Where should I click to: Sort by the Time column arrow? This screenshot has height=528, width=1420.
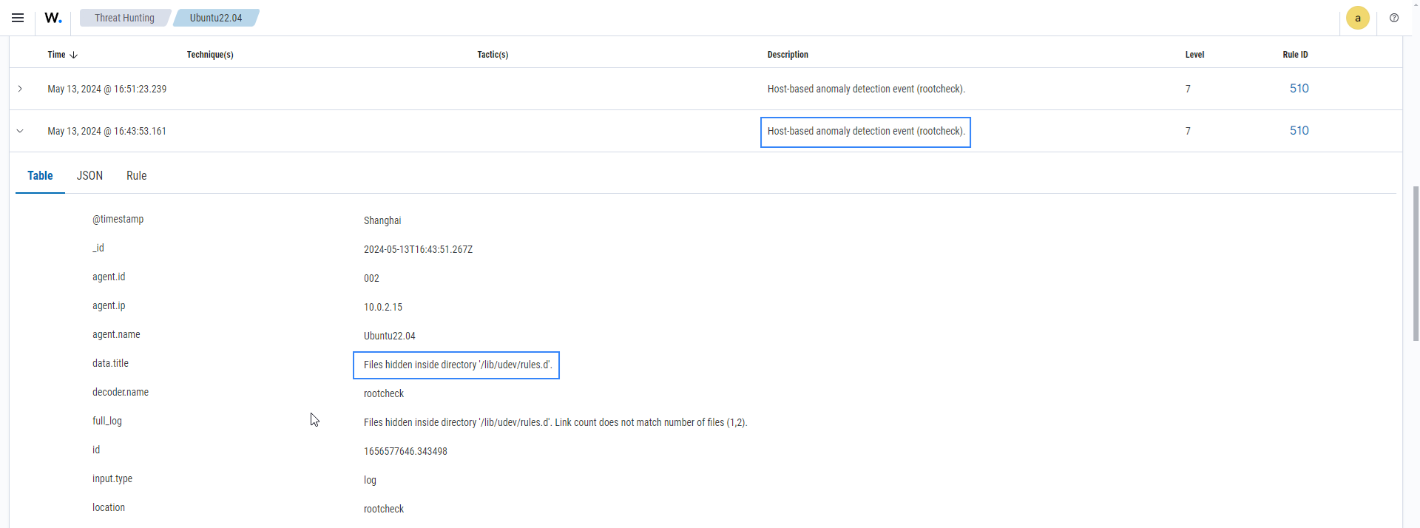(x=73, y=55)
